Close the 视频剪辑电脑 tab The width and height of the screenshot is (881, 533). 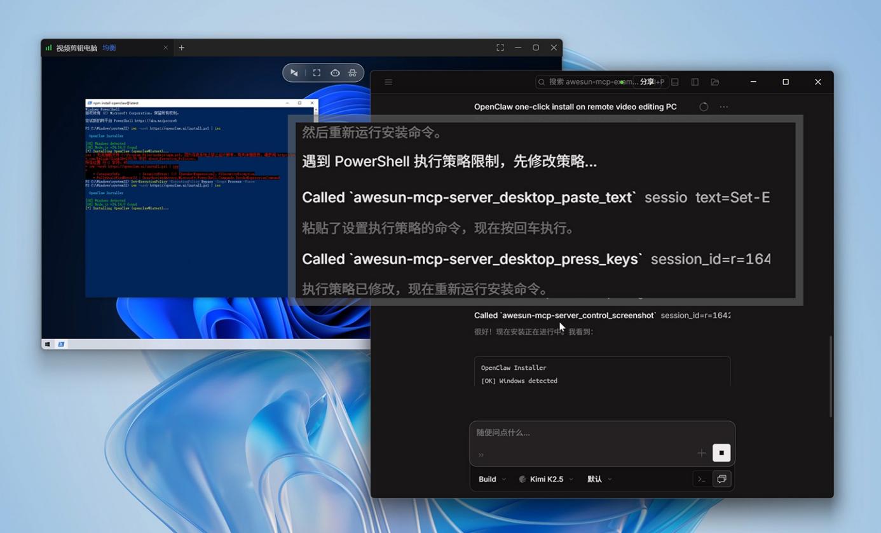pyautogui.click(x=166, y=48)
